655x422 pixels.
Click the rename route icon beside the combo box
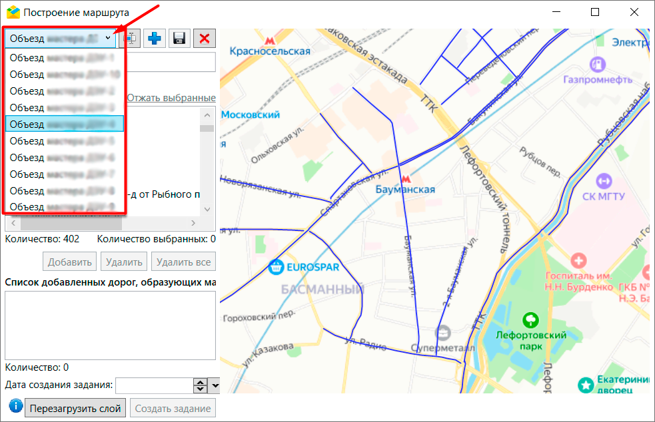(x=131, y=39)
